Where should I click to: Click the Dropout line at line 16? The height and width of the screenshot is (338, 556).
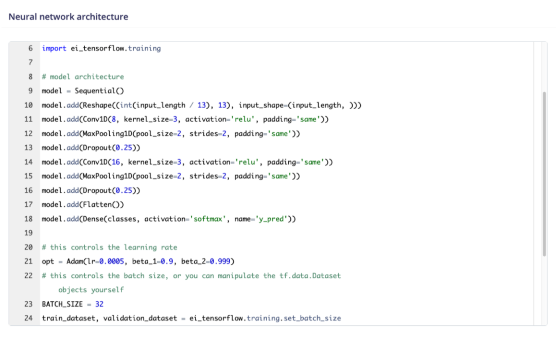coord(91,190)
